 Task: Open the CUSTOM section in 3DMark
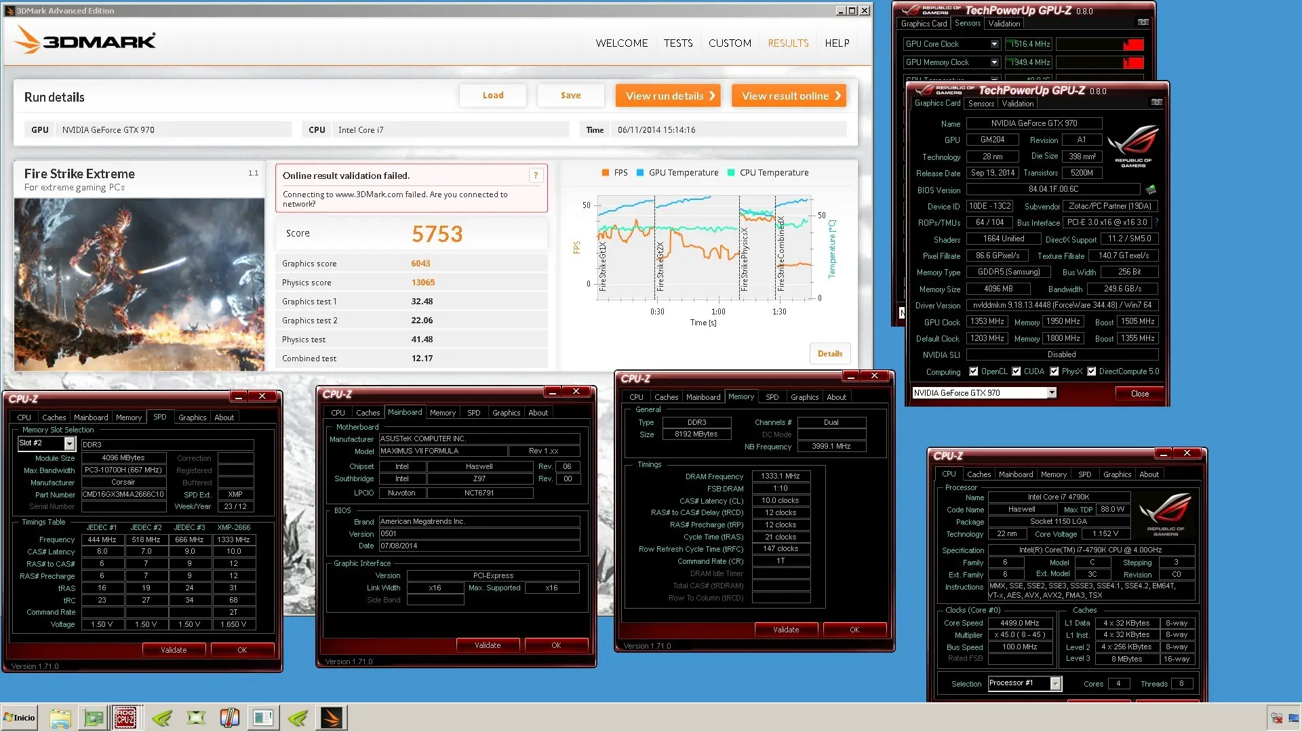(730, 43)
